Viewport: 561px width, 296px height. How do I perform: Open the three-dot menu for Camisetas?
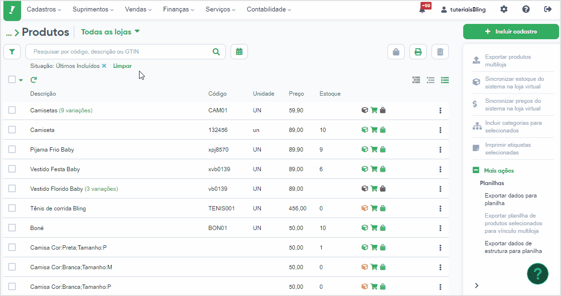pyautogui.click(x=440, y=110)
